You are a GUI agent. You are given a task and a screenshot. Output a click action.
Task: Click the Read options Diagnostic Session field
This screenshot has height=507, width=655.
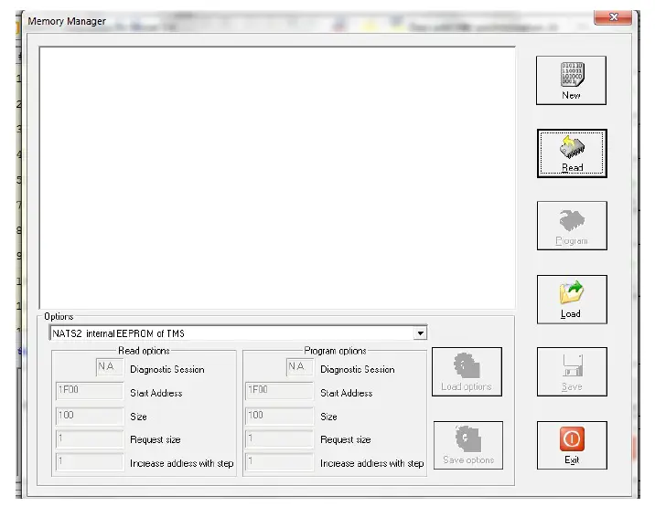click(110, 367)
